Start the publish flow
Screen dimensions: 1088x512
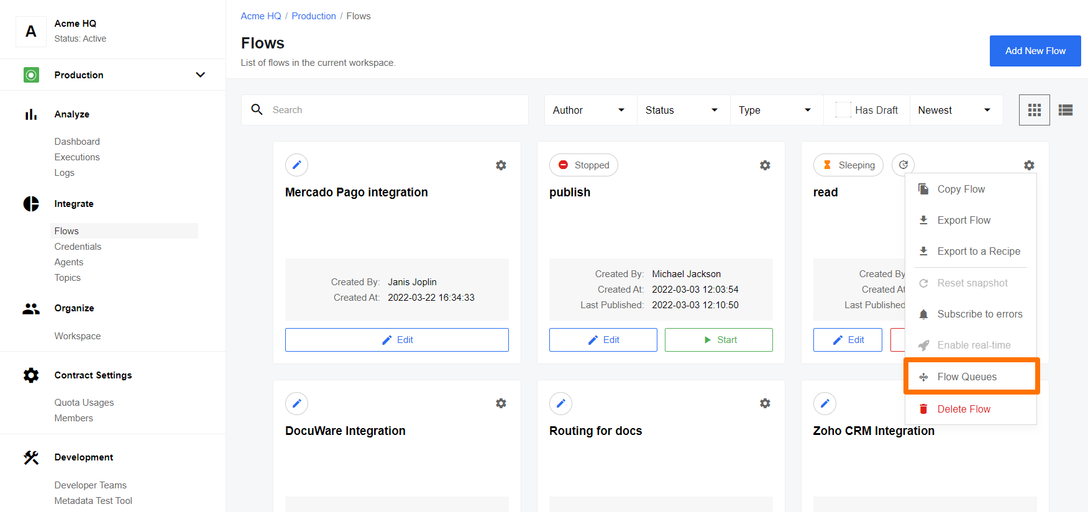point(719,340)
